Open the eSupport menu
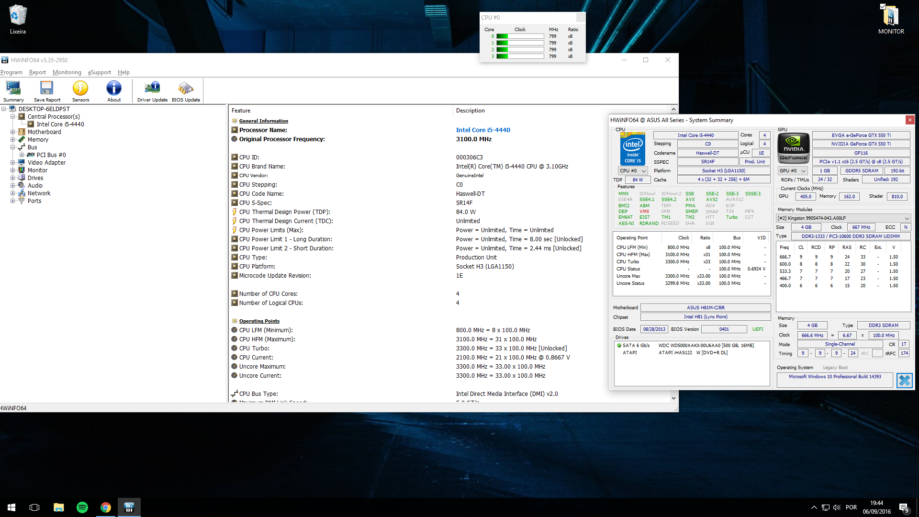This screenshot has width=919, height=517. 100,72
